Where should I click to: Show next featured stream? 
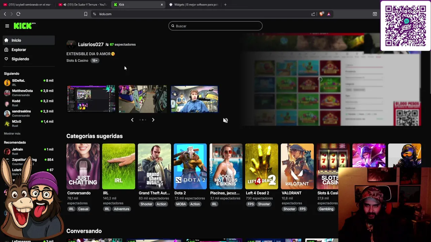point(153,120)
